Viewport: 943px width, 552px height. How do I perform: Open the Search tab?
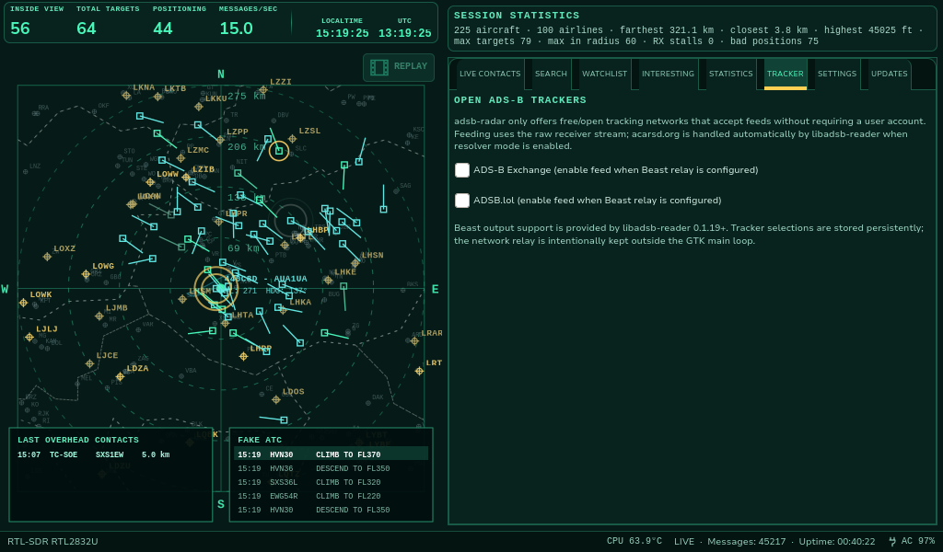551,74
